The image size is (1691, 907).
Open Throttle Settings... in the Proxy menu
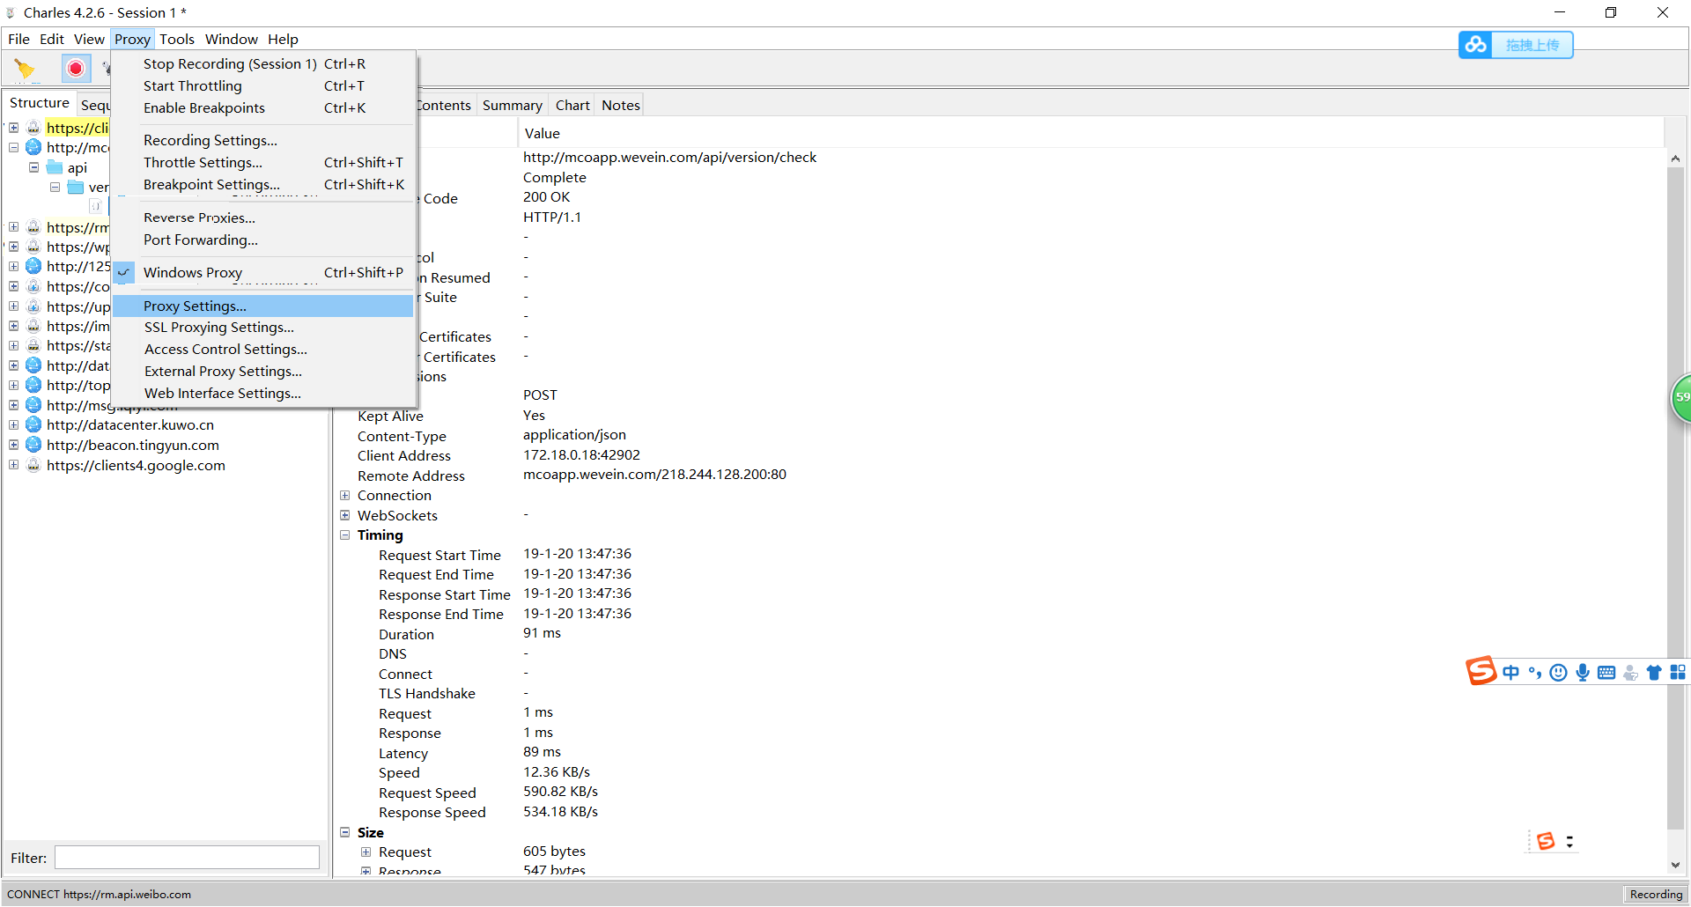click(264, 163)
